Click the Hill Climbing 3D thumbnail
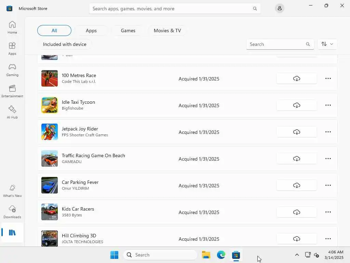This screenshot has width=350, height=263. tap(50, 239)
